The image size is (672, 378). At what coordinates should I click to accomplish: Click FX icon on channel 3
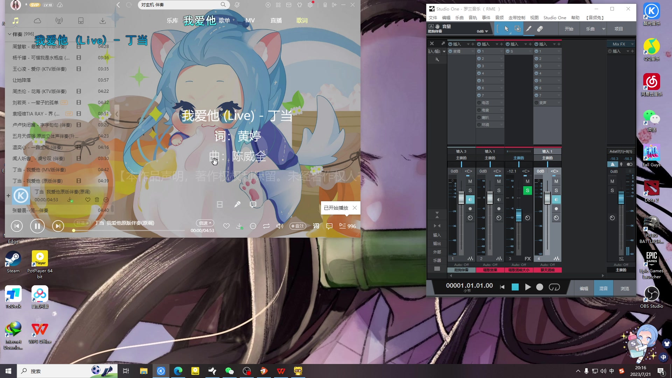[x=527, y=259]
